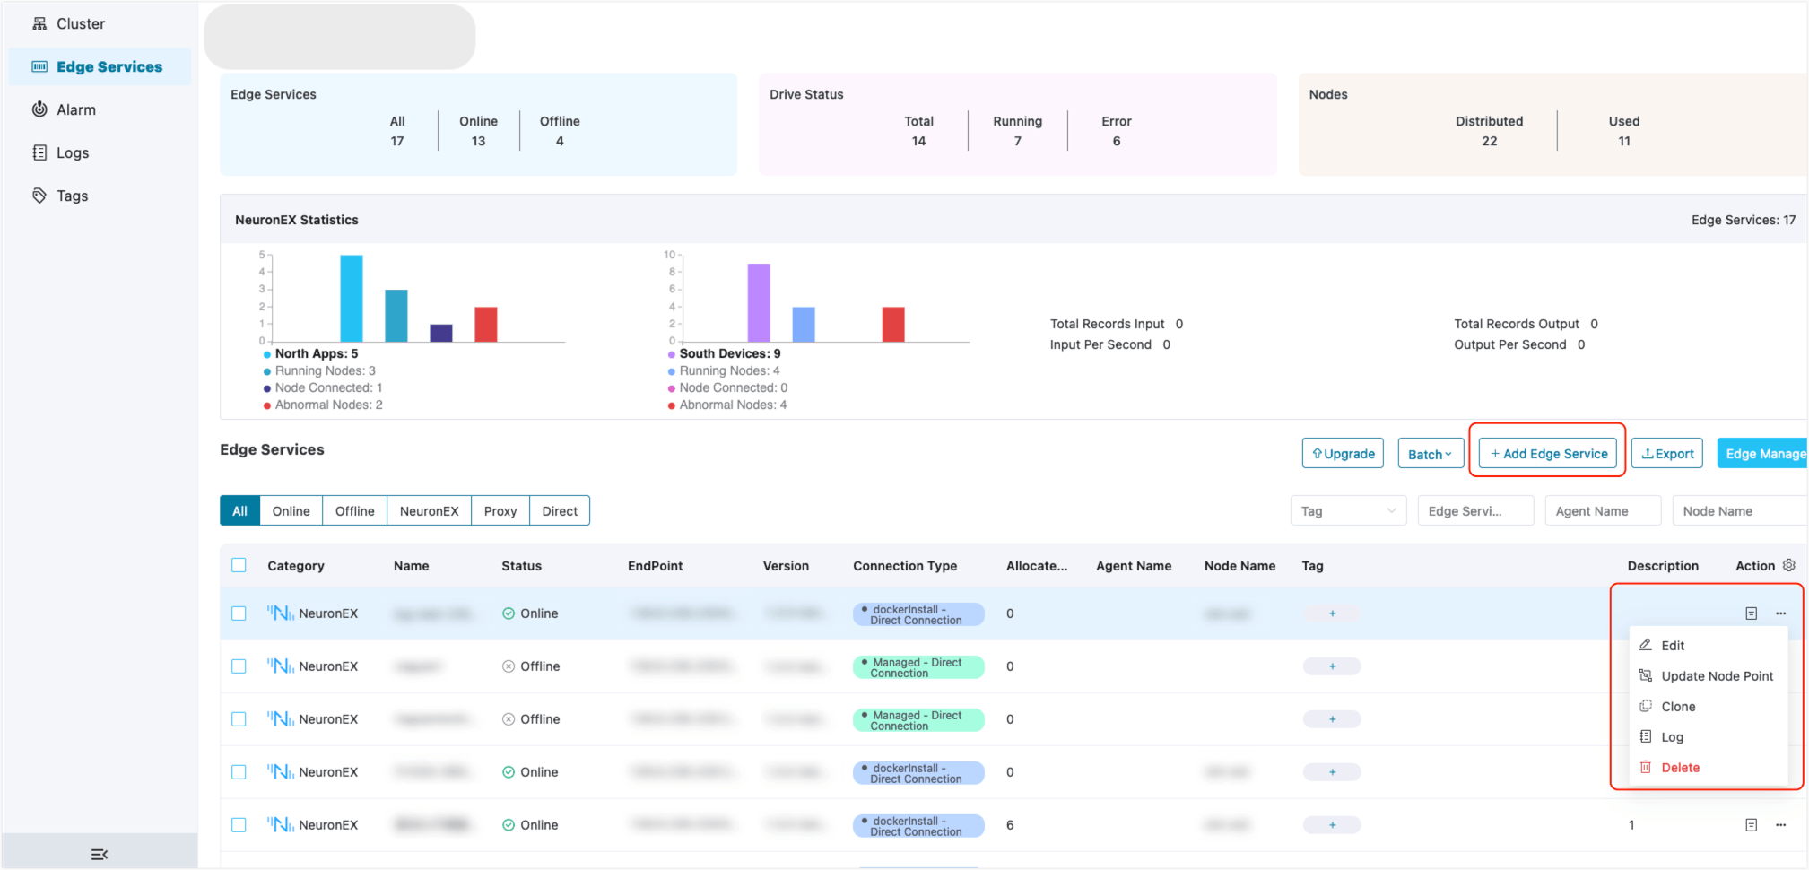Collapse sidebar using bottom menu icon
1809x870 pixels.
point(100,854)
